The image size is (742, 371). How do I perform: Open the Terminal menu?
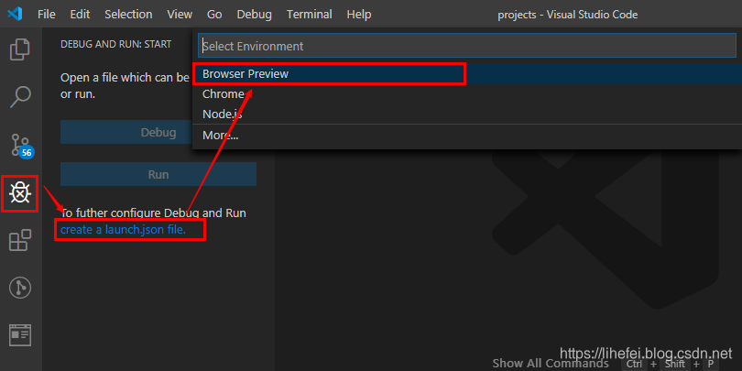point(309,14)
